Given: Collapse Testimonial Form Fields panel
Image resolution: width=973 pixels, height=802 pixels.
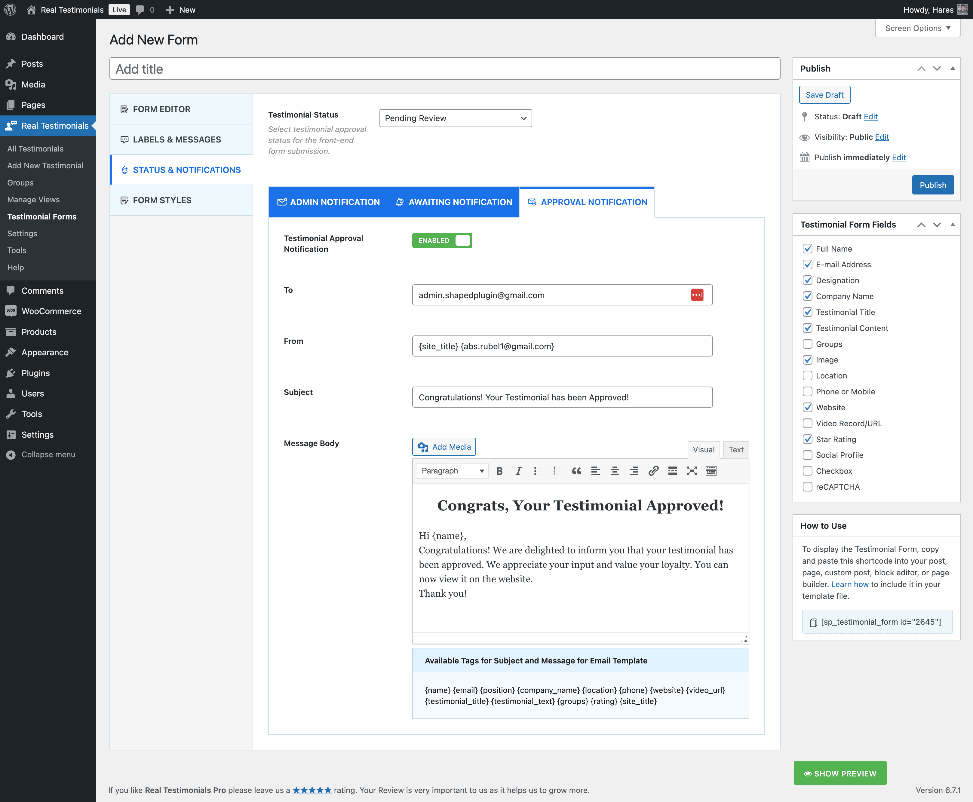Looking at the screenshot, I should pos(952,225).
